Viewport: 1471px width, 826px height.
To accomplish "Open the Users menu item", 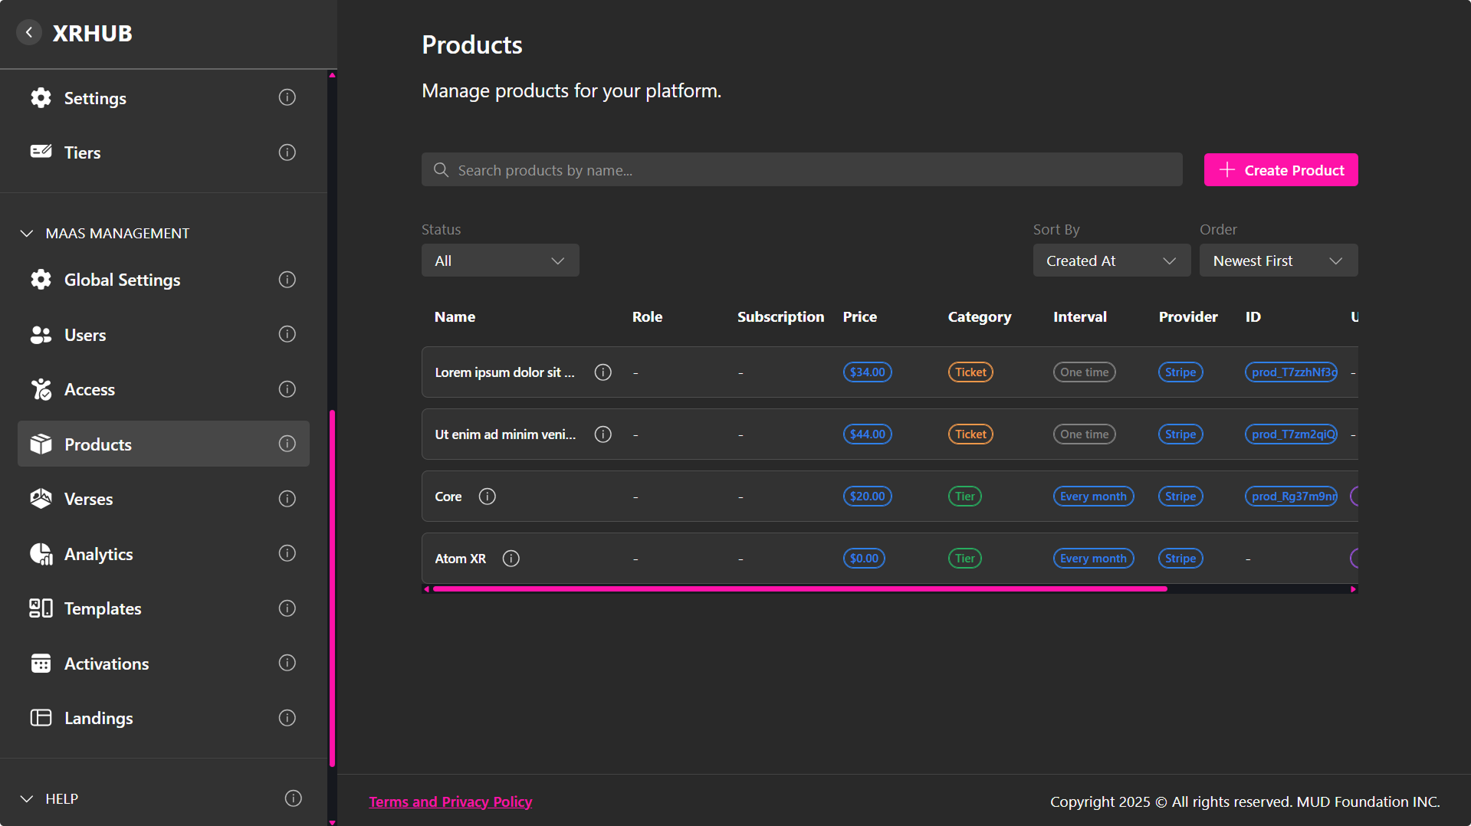I will tap(85, 335).
